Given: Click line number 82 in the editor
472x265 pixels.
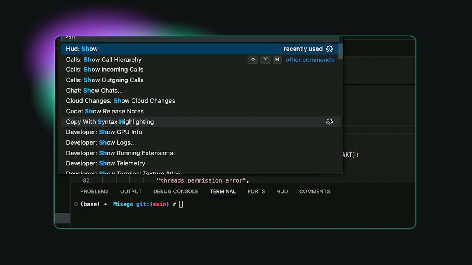Looking at the screenshot, I should point(86,180).
